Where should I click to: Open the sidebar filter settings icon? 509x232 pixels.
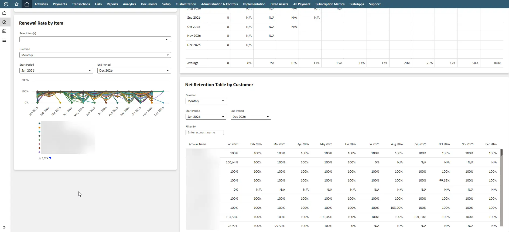[4, 40]
